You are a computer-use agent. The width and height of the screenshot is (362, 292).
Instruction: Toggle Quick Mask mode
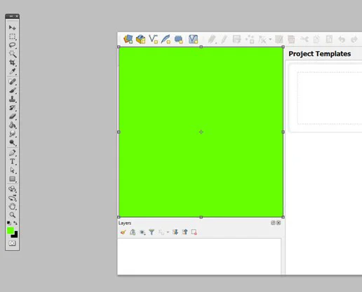pyautogui.click(x=12, y=243)
